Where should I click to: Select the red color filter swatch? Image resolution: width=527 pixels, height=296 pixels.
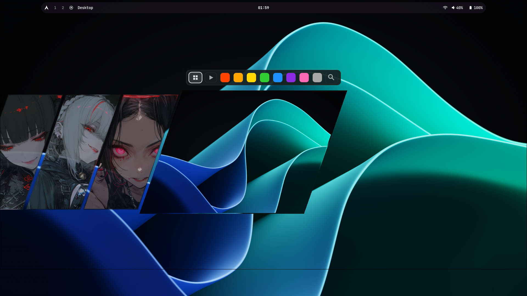click(225, 78)
